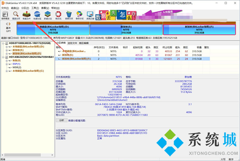Start Quick Partition (快速分区) from toolbar
The image size is (240, 161).
point(37,15)
